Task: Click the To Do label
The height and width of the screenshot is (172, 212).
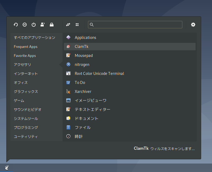Action: click(x=80, y=83)
